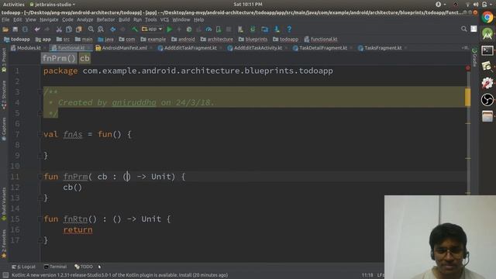Click the Android Studio dock icon
Viewport: 496px width, 279px height.
coord(487,33)
